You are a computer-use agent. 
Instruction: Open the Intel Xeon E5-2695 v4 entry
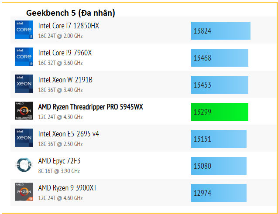pos(69,134)
